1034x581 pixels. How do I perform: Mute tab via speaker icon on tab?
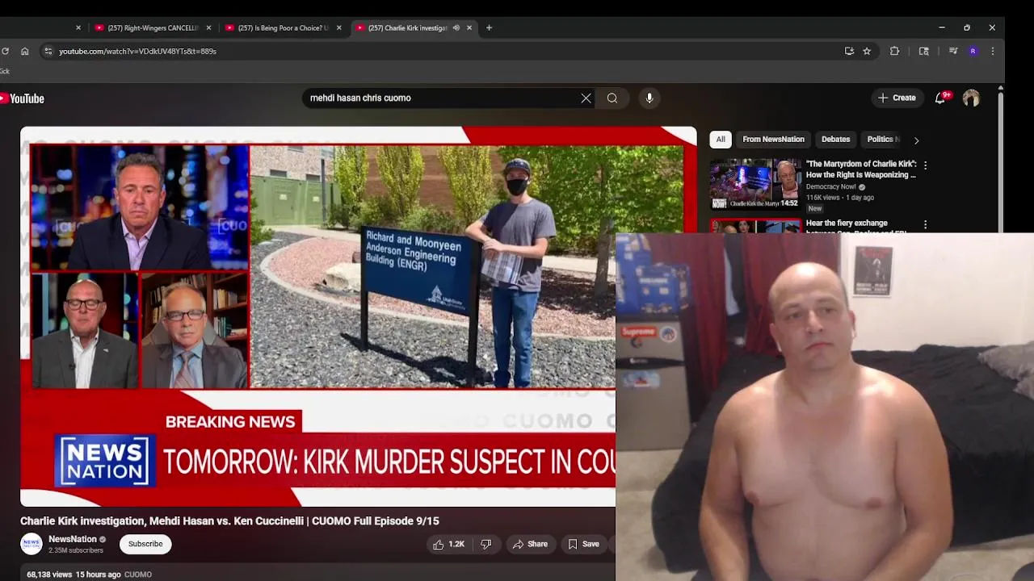click(456, 27)
